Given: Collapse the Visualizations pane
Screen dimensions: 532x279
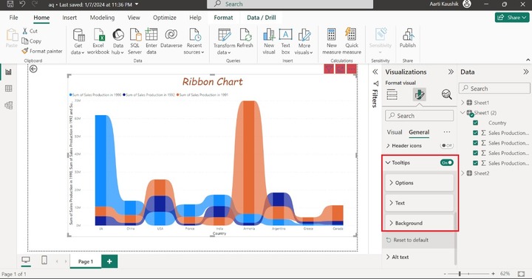Looking at the screenshot, I should click(451, 72).
